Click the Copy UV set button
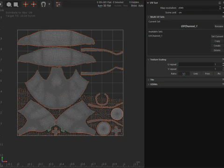The height and width of the screenshot is (168, 224). coord(217,41)
